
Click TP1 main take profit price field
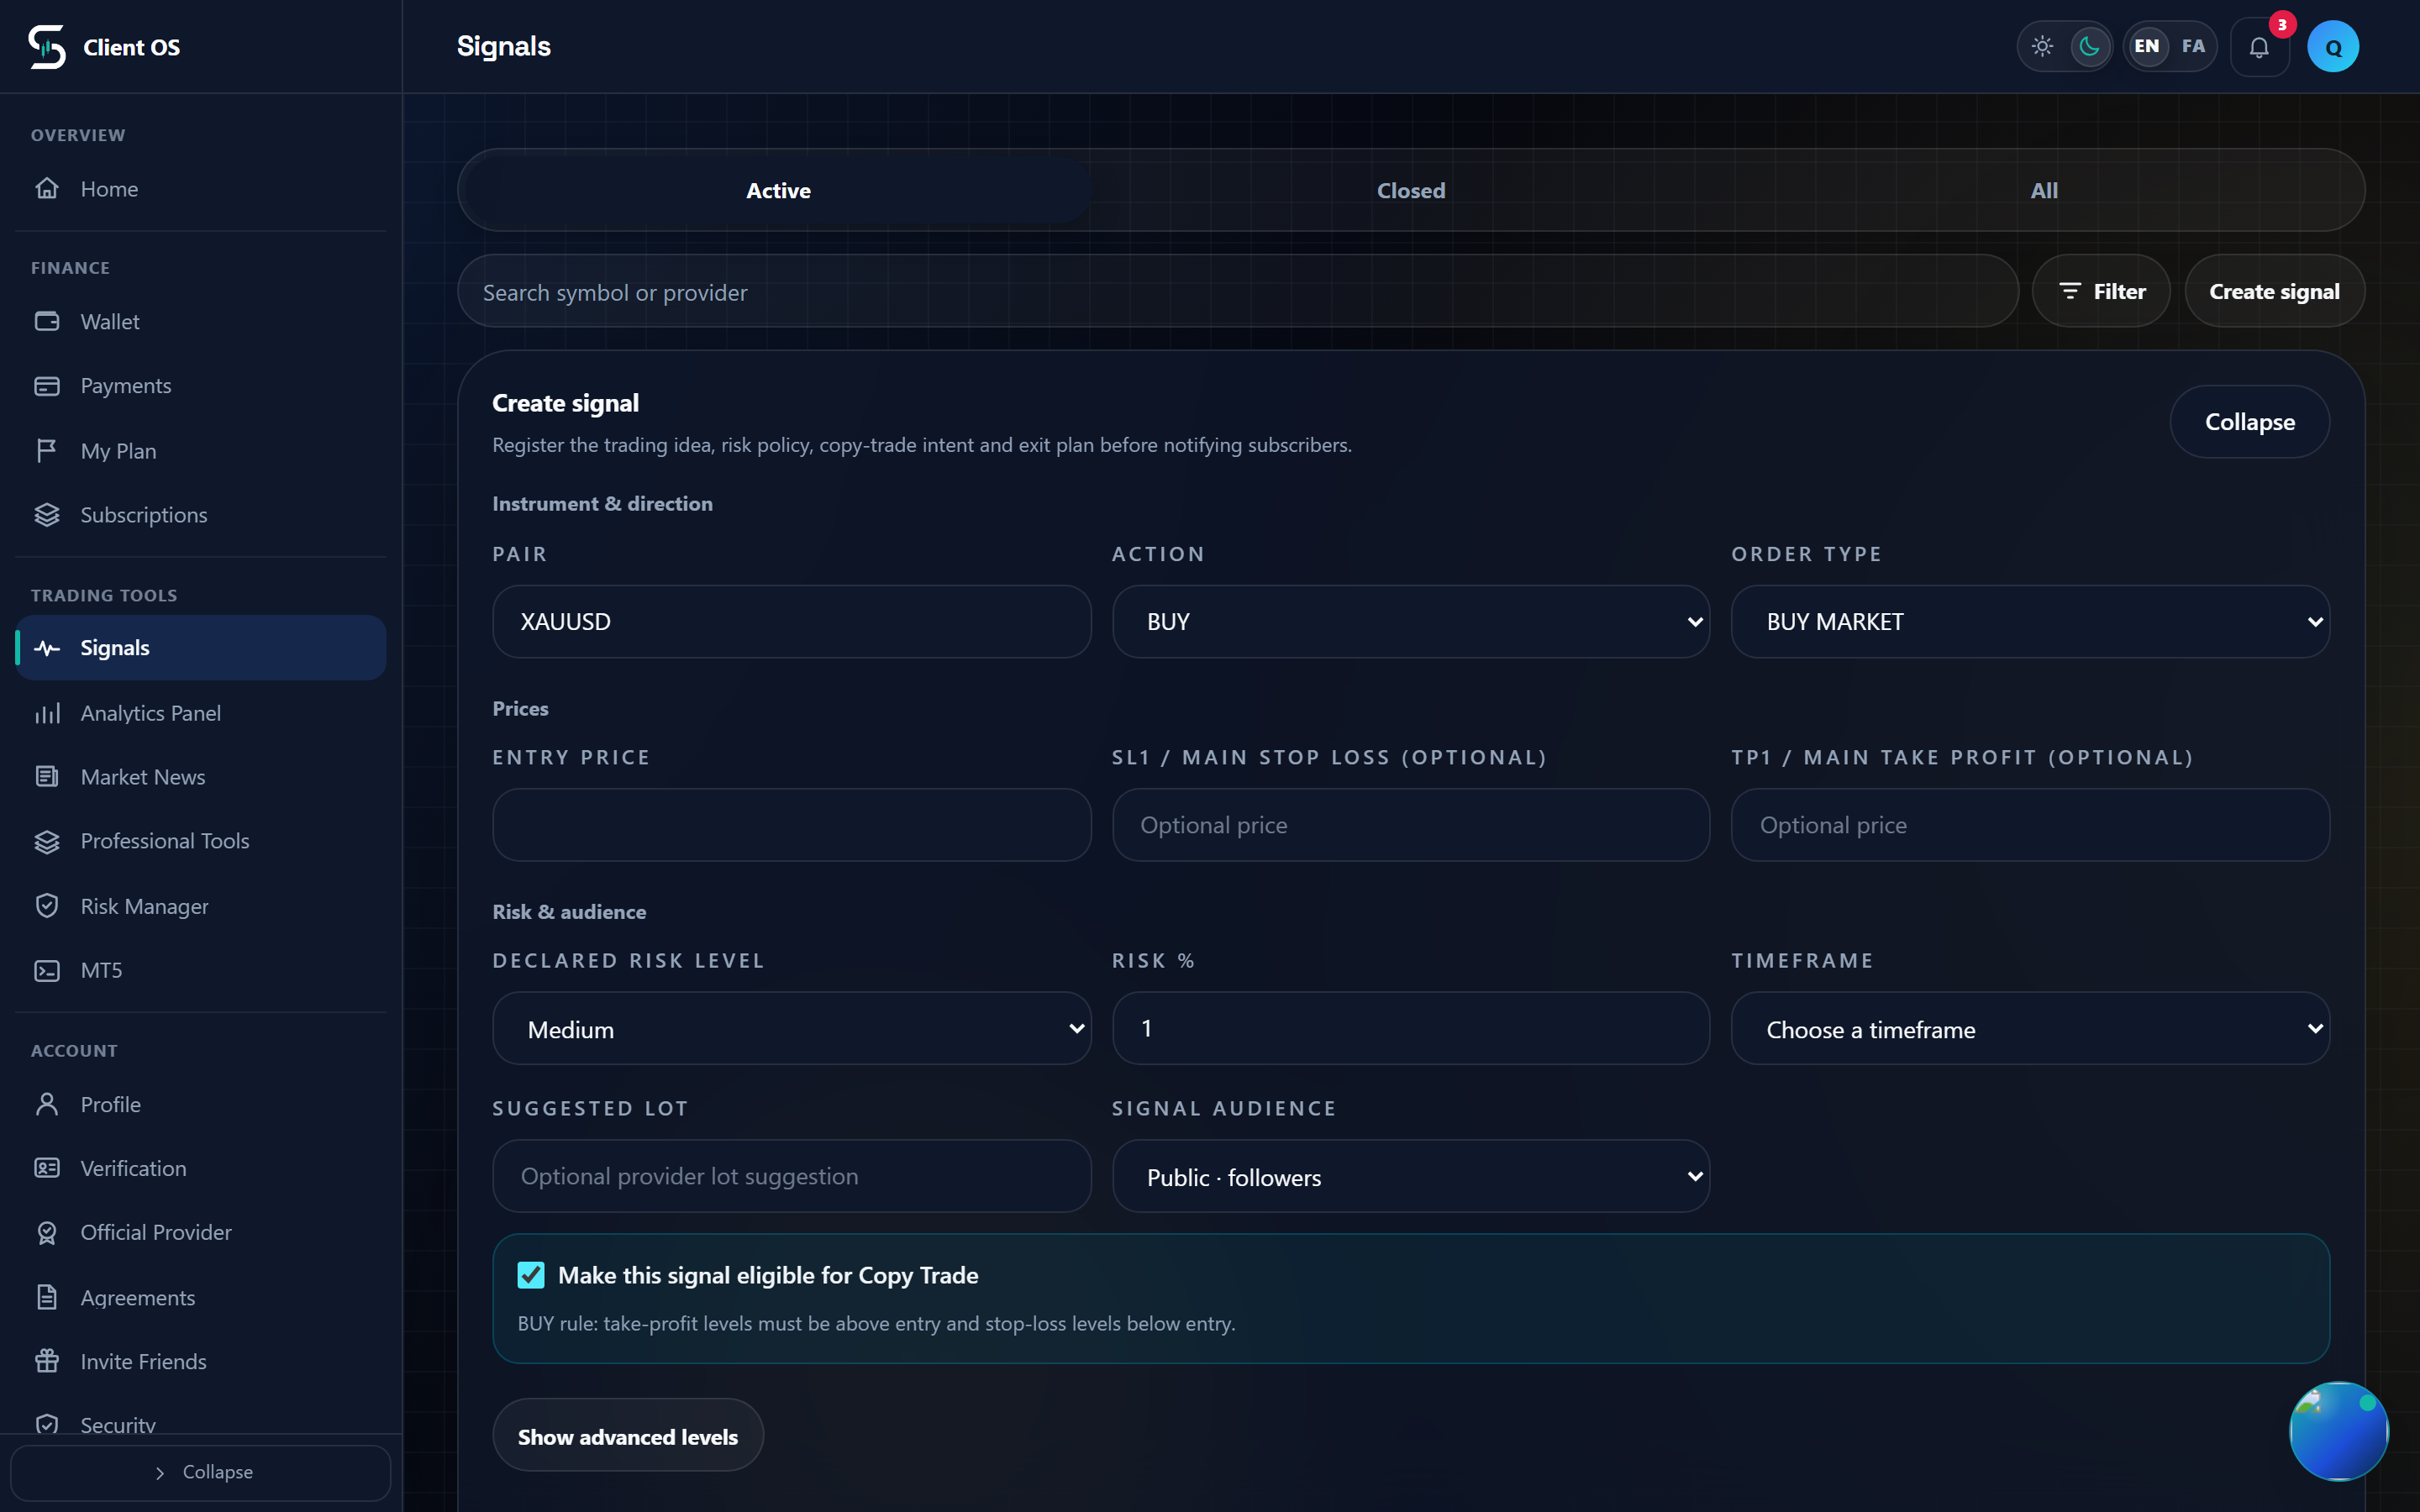click(x=2030, y=825)
